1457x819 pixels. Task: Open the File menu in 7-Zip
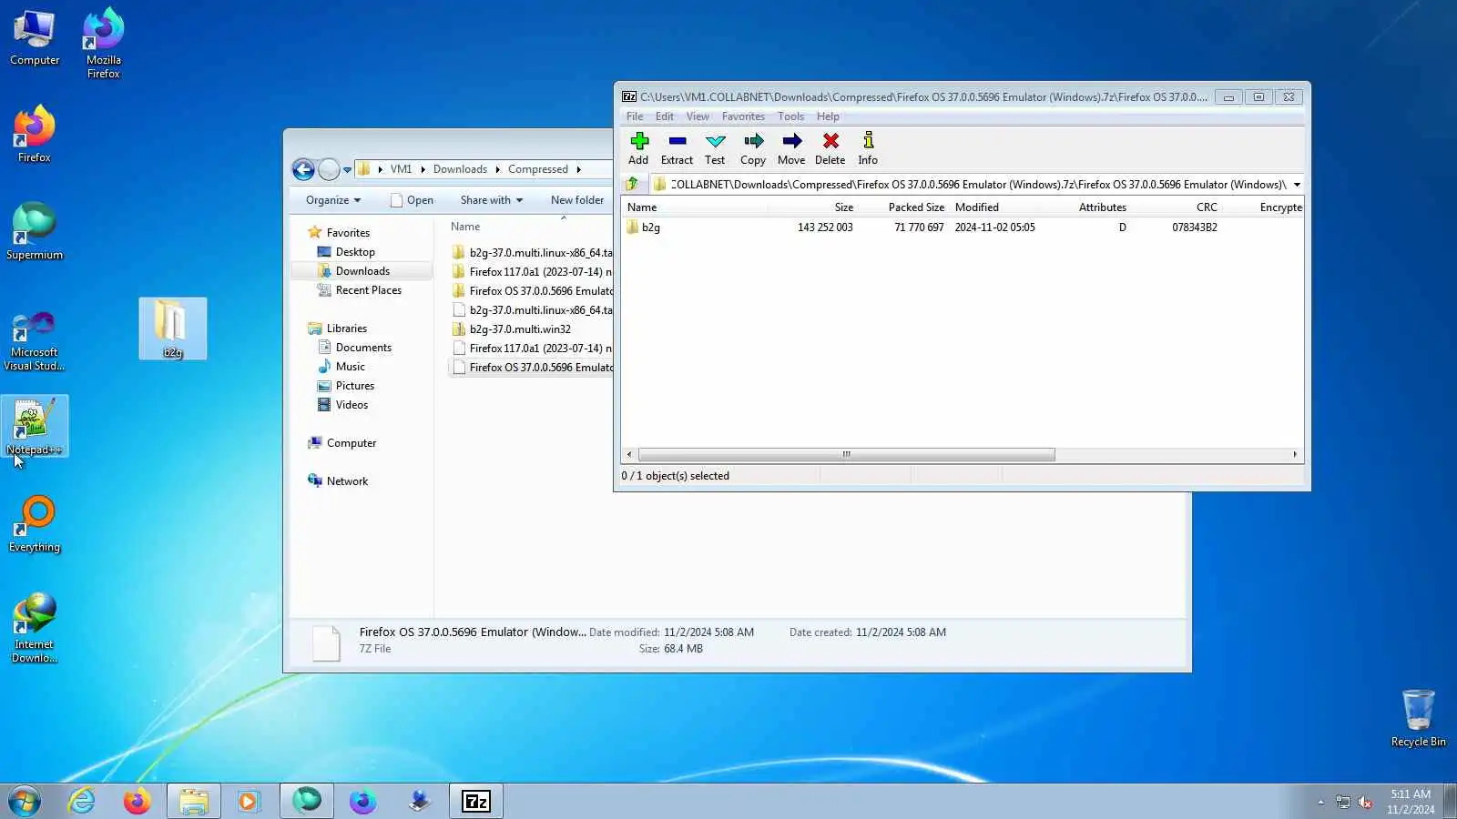[x=635, y=116]
